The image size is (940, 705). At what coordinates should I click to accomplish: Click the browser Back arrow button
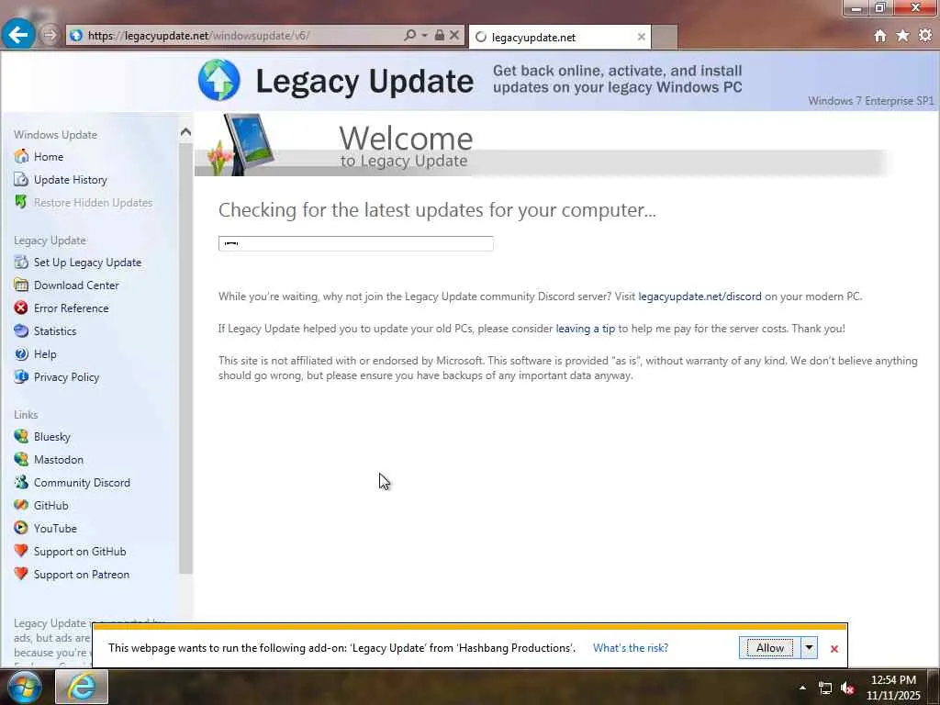pyautogui.click(x=18, y=34)
